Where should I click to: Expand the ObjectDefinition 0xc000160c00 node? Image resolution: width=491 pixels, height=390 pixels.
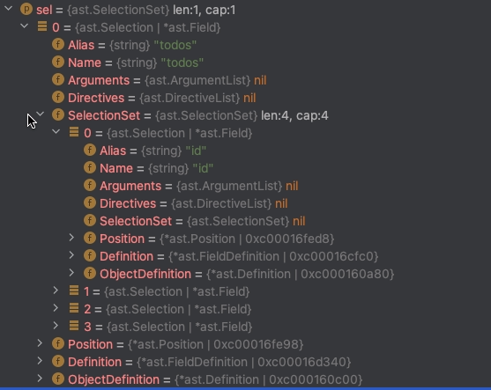click(40, 379)
